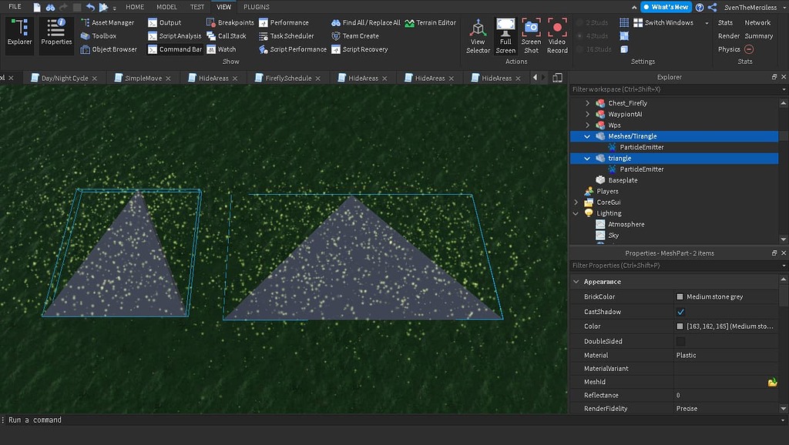The height and width of the screenshot is (445, 789).
Task: Click the What's New button
Action: pyautogui.click(x=666, y=7)
